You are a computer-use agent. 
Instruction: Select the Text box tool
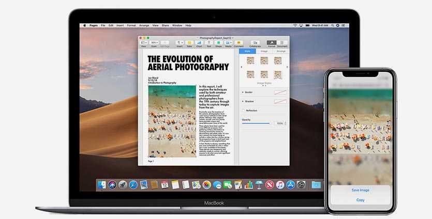coord(209,43)
